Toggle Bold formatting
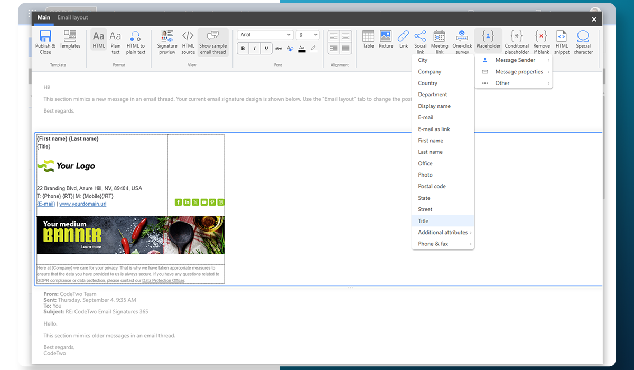 (x=243, y=49)
